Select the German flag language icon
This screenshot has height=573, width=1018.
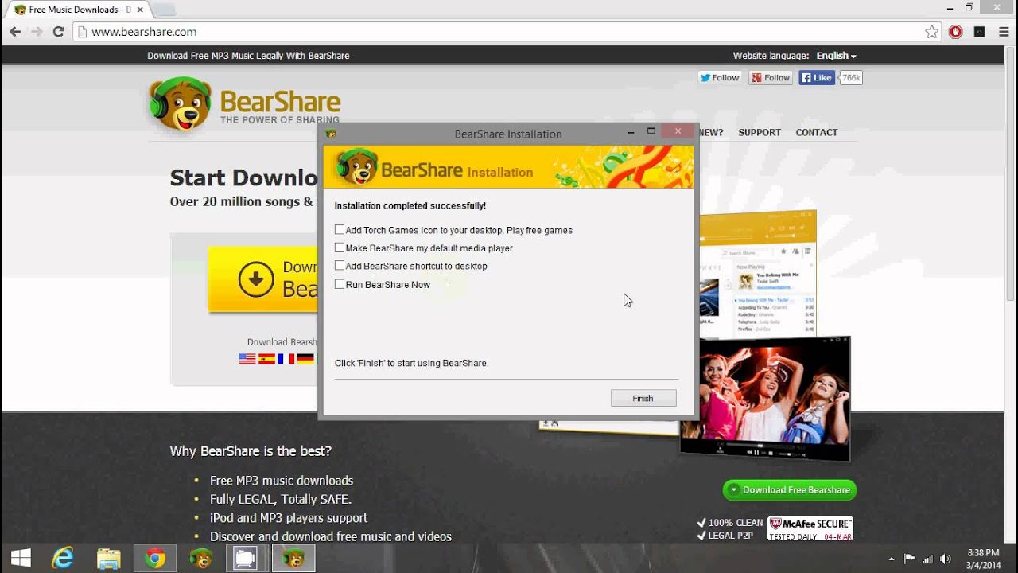coord(305,359)
